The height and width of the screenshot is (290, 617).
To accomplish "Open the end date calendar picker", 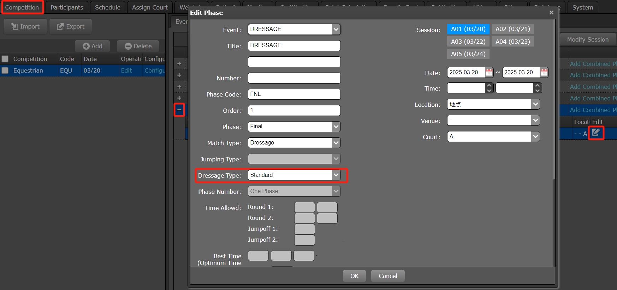I will 544,73.
